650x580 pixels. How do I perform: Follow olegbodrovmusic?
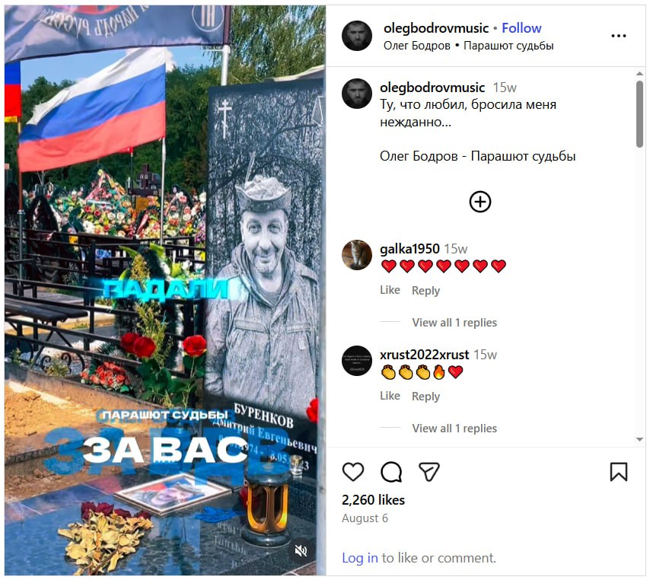click(x=521, y=27)
